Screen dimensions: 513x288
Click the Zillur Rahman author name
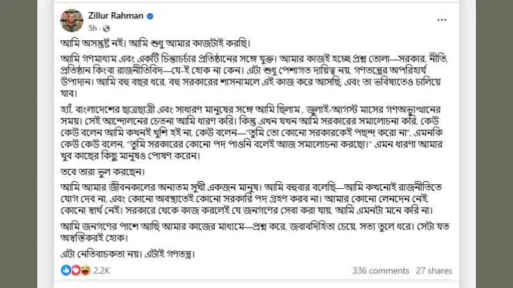coord(115,15)
